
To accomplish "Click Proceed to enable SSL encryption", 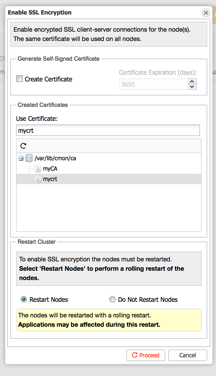I will pyautogui.click(x=146, y=355).
